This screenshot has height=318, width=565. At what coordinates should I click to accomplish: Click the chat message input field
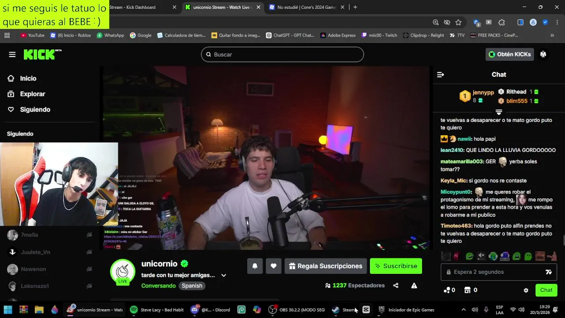pos(499,272)
